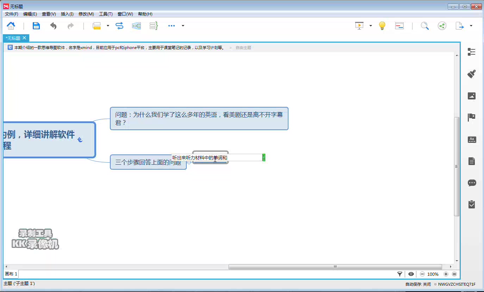Toggle the filter funnel in the status bar

coord(400,274)
